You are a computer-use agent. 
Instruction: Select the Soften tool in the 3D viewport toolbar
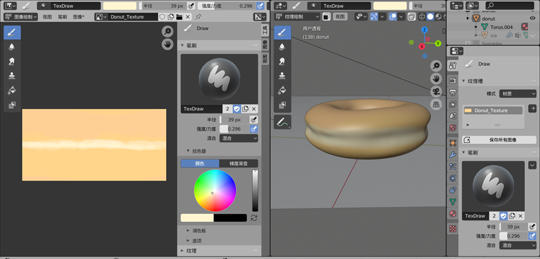point(282,47)
